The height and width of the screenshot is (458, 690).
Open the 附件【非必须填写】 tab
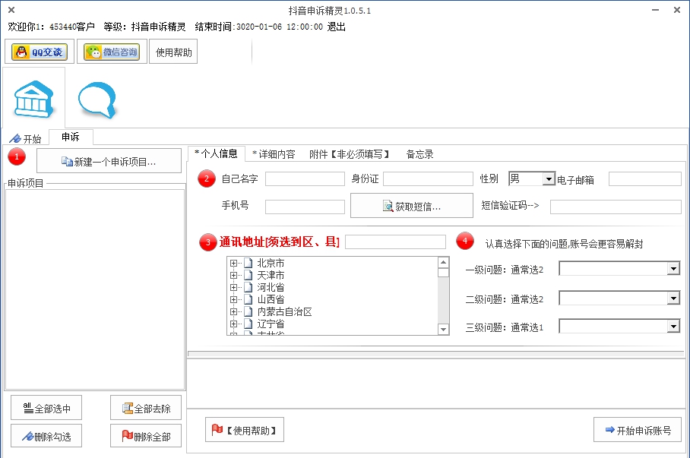[x=350, y=154]
